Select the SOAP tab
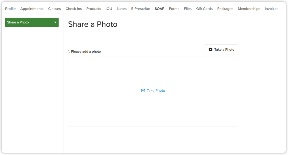The image size is (288, 155). 159,9
